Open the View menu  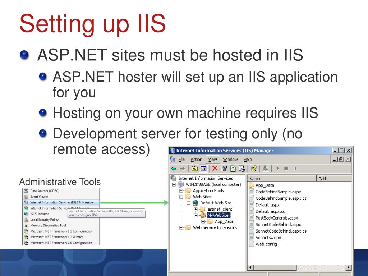213,160
